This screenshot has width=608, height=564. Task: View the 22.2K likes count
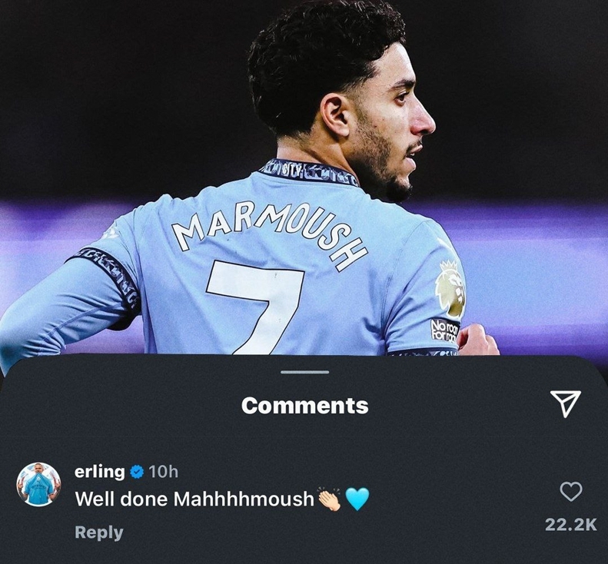[x=571, y=525]
